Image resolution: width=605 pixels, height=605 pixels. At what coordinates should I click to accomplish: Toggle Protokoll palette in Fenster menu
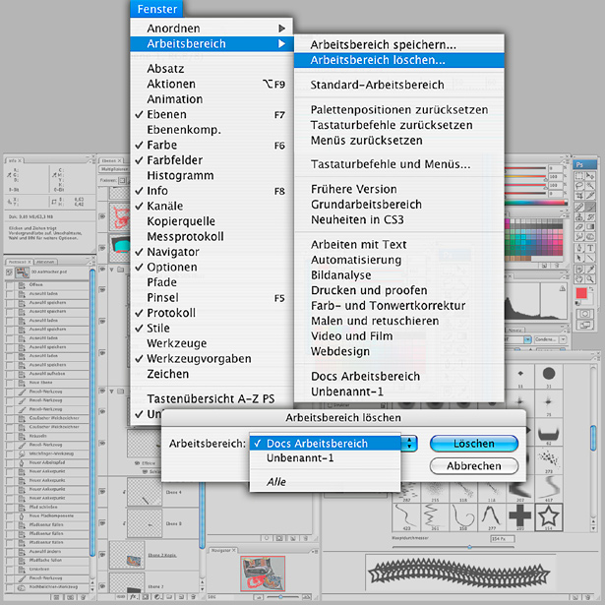pyautogui.click(x=210, y=313)
